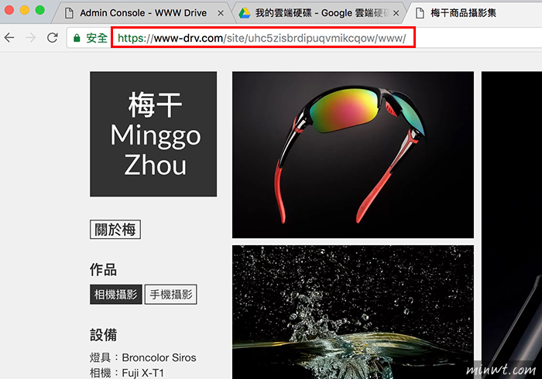Click the green secure padlock icon

click(77, 38)
